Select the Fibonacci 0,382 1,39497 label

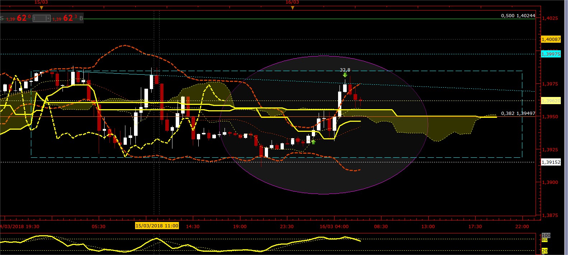click(x=518, y=113)
